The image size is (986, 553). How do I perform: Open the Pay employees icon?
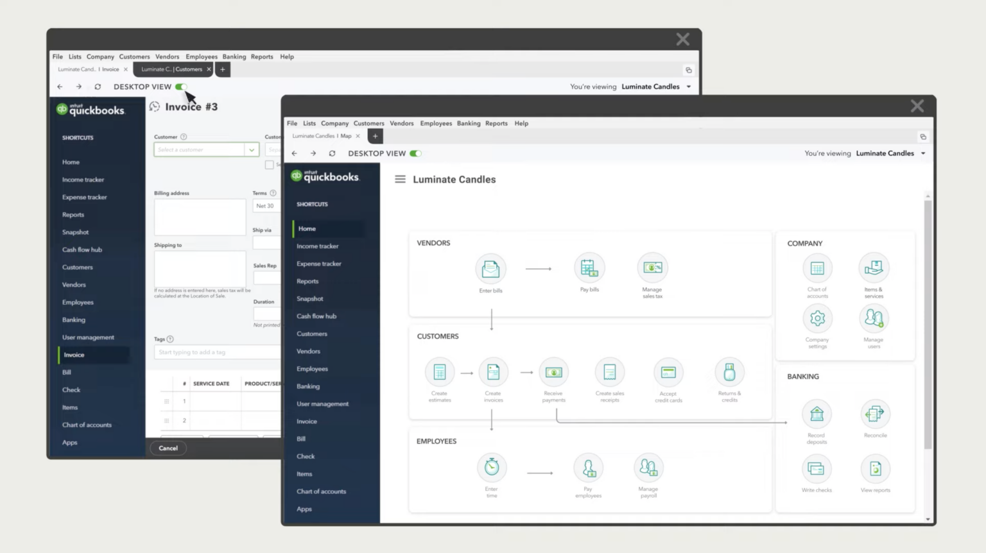click(589, 468)
